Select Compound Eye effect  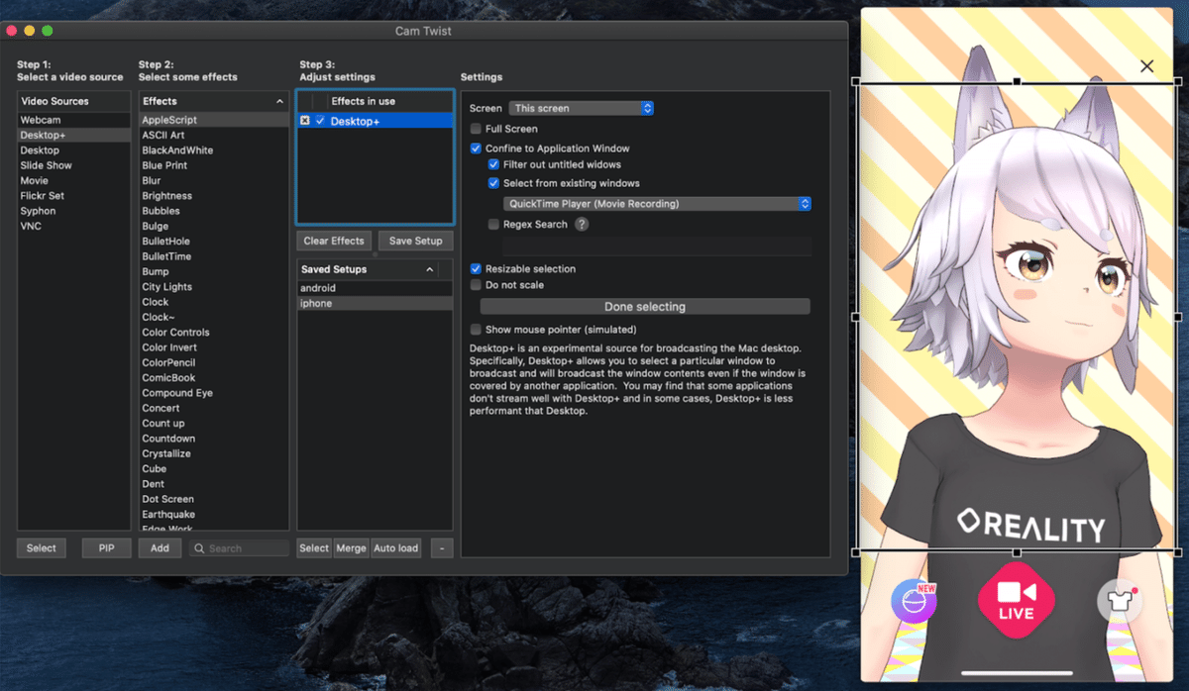point(213,393)
